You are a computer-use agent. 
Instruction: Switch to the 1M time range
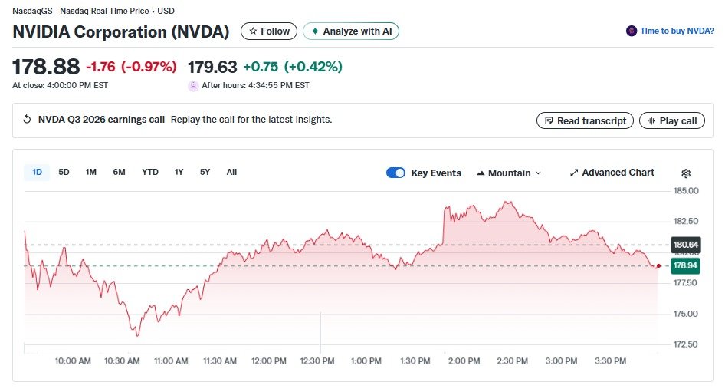[91, 172]
